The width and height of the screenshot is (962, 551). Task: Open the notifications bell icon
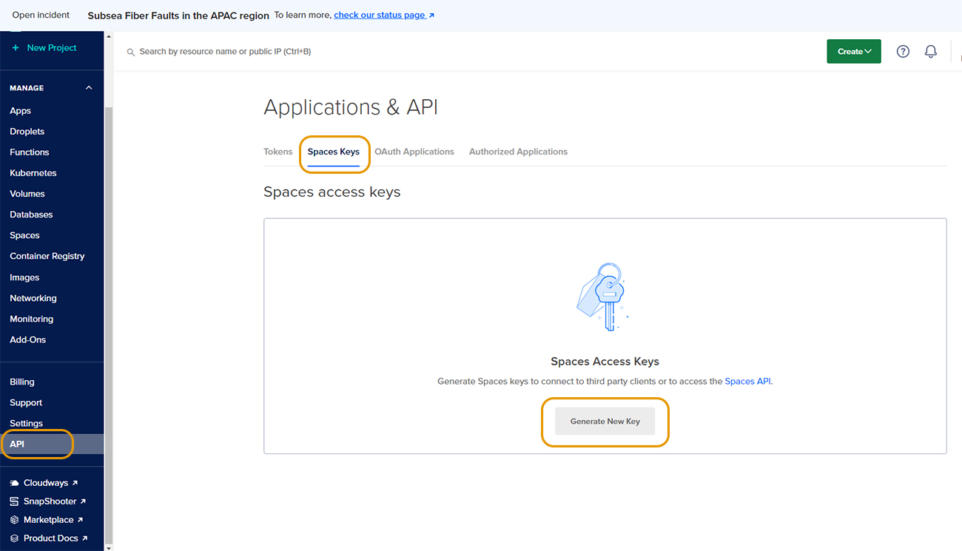pos(931,52)
